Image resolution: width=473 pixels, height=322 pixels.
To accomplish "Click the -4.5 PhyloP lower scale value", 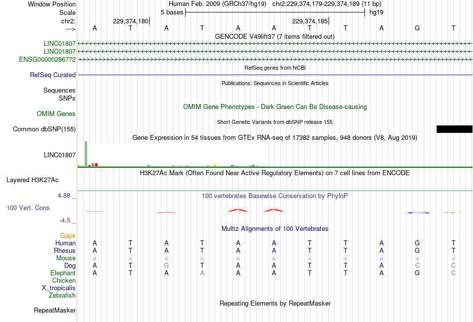I will [x=65, y=220].
